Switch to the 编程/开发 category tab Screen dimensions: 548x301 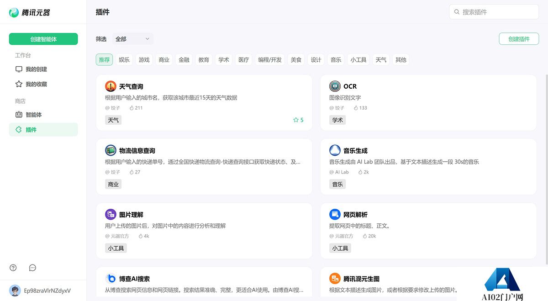click(270, 60)
